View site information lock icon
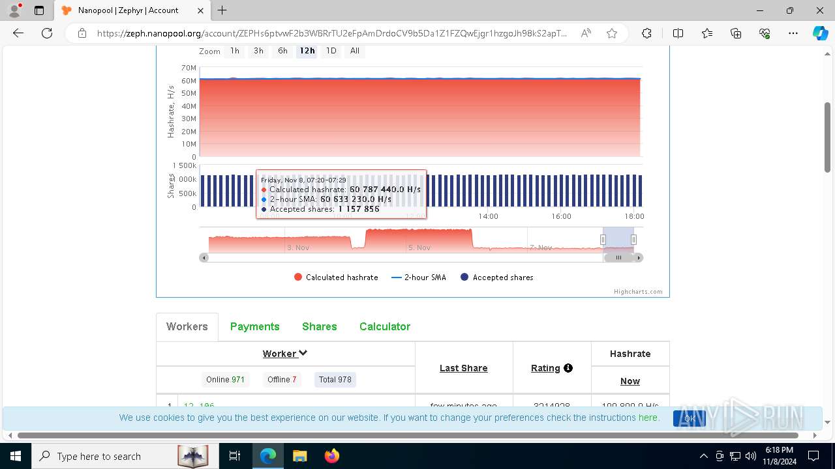The width and height of the screenshot is (835, 469). coord(82,33)
